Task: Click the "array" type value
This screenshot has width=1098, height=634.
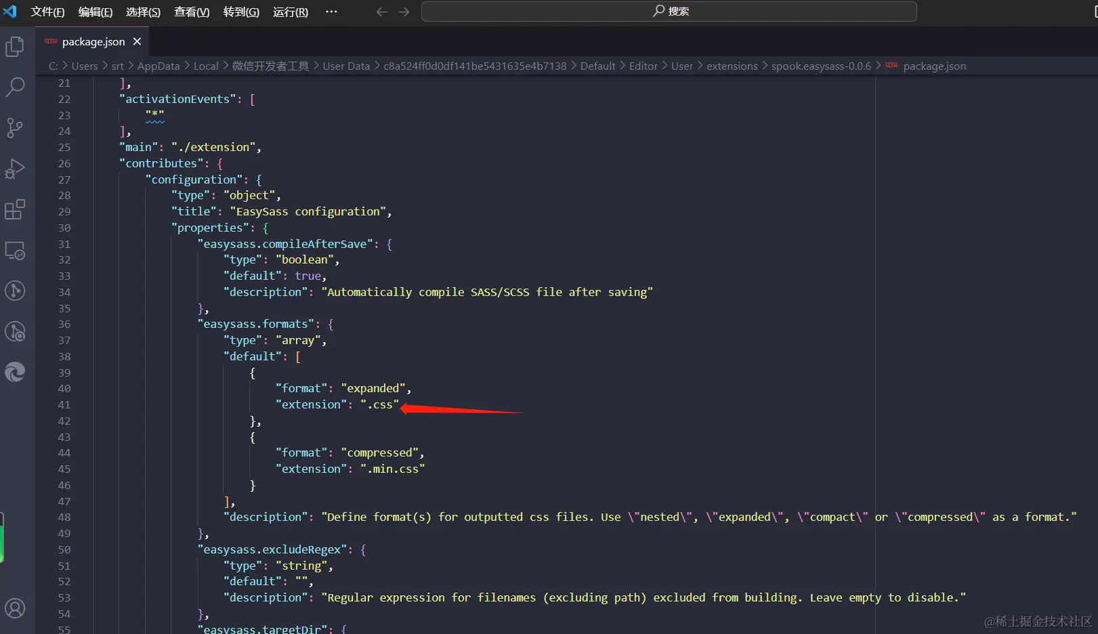Action: pyautogui.click(x=298, y=340)
